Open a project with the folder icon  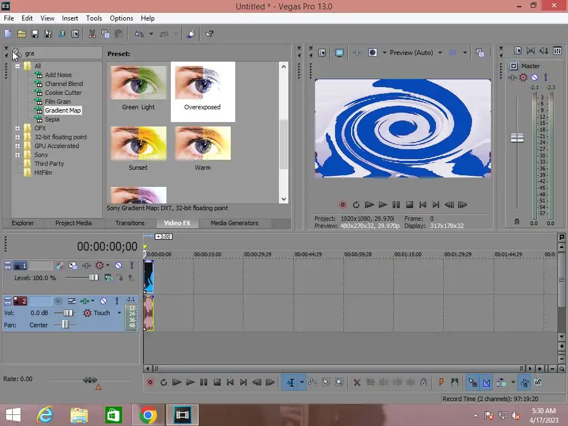(x=22, y=34)
